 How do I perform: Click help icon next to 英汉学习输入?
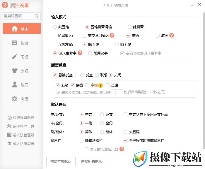[112, 35]
